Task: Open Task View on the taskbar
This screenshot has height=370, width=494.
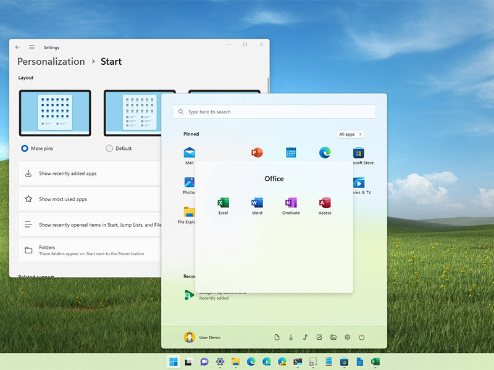Action: [x=189, y=362]
